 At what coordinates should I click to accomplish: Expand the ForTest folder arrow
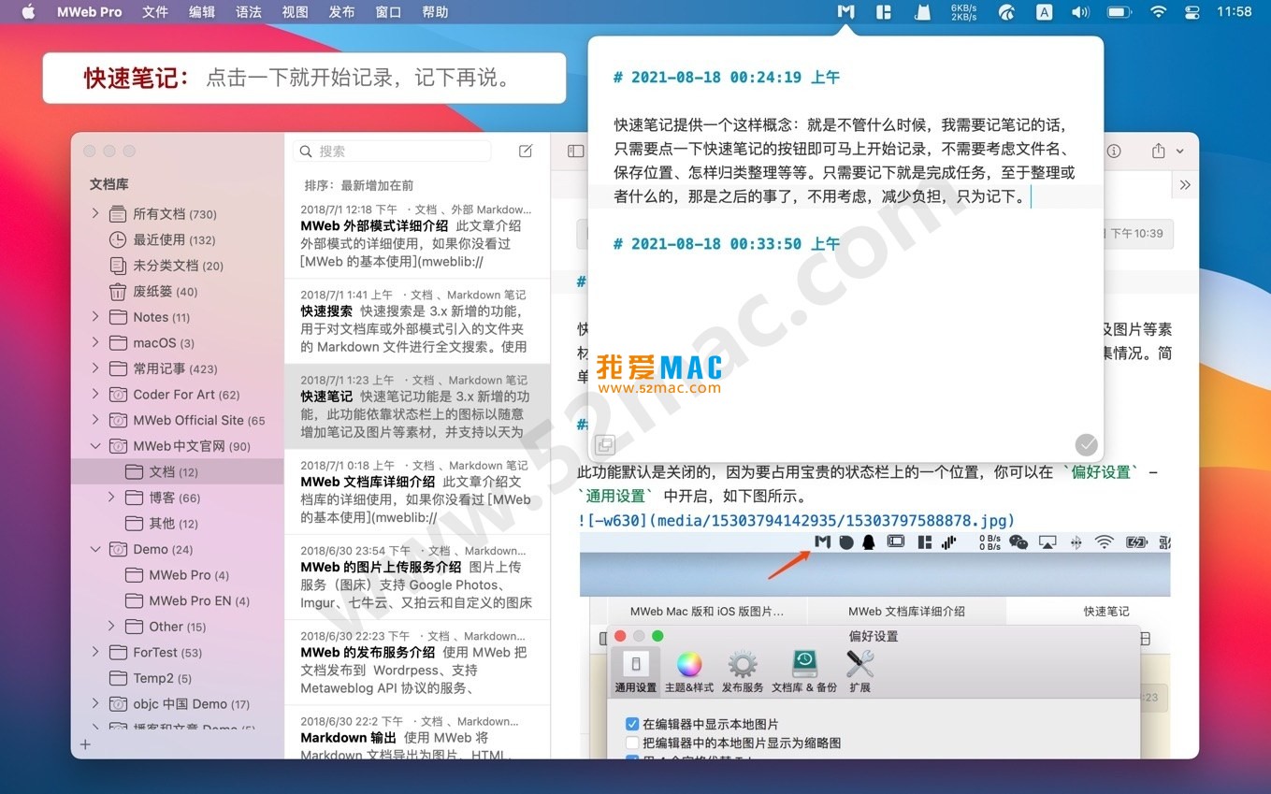tap(95, 652)
